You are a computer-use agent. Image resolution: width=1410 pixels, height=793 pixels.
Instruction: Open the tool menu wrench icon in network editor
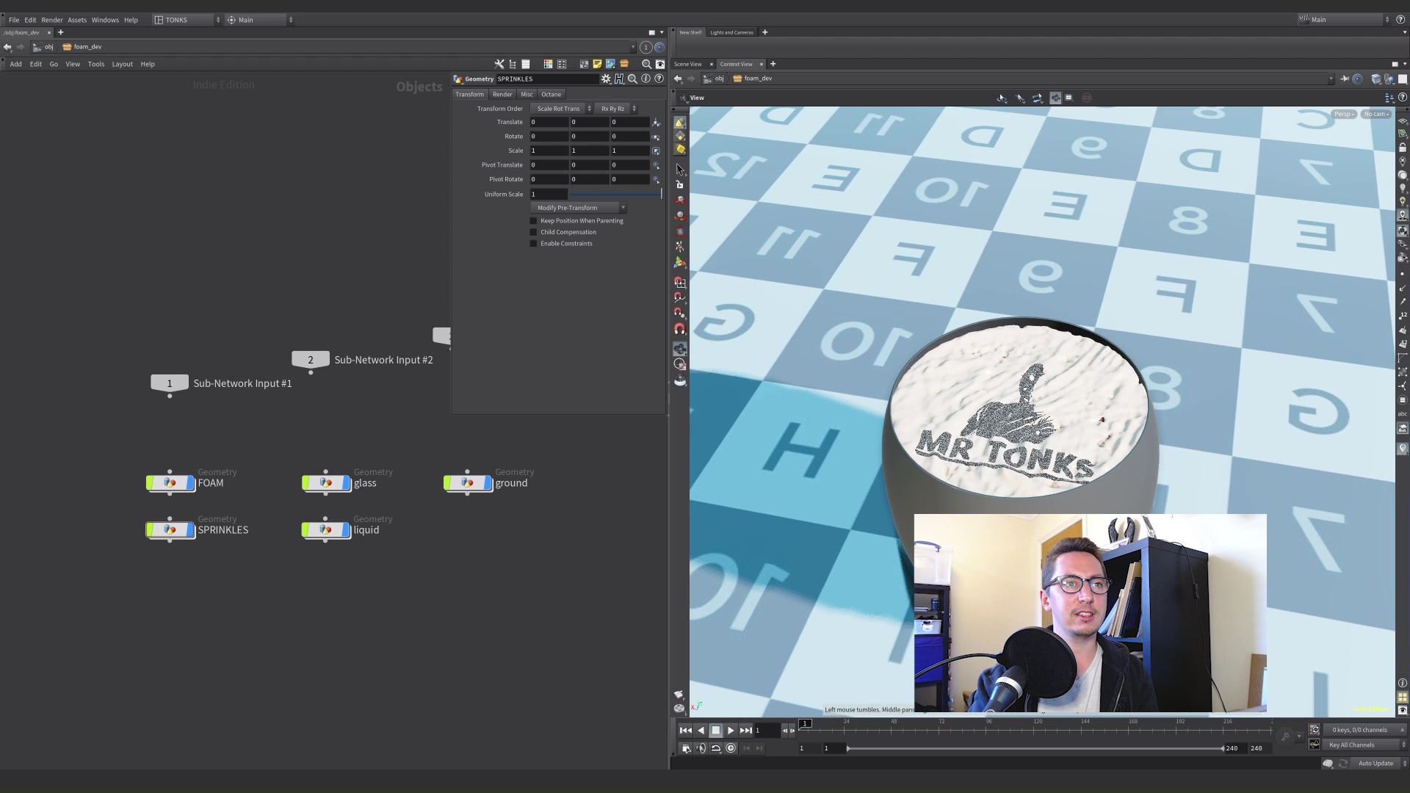pos(499,64)
